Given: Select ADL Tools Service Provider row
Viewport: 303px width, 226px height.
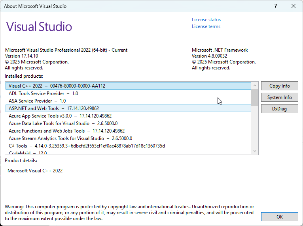Looking at the screenshot, I should 128,93.
